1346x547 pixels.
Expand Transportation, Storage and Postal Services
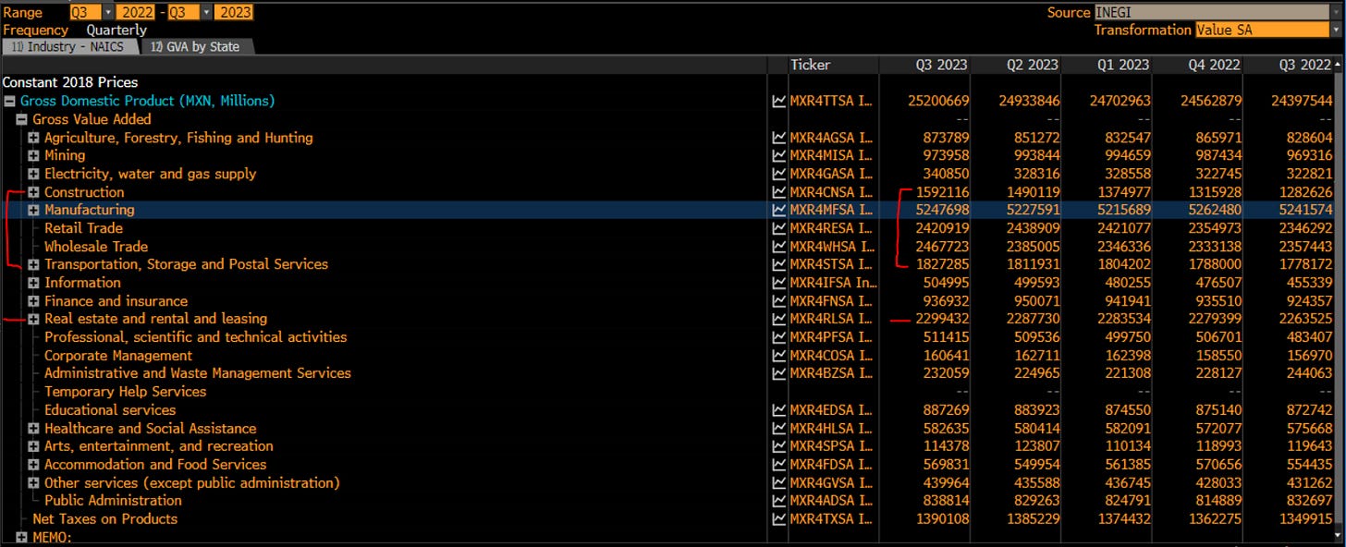pyautogui.click(x=33, y=264)
